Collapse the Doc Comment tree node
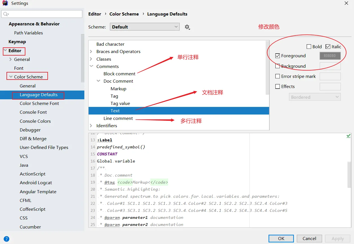Viewport: 354px width, 244px height. 98,81
